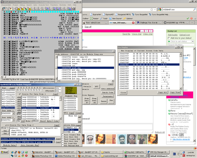Check the Proc Create Brk checkbox

62,135
